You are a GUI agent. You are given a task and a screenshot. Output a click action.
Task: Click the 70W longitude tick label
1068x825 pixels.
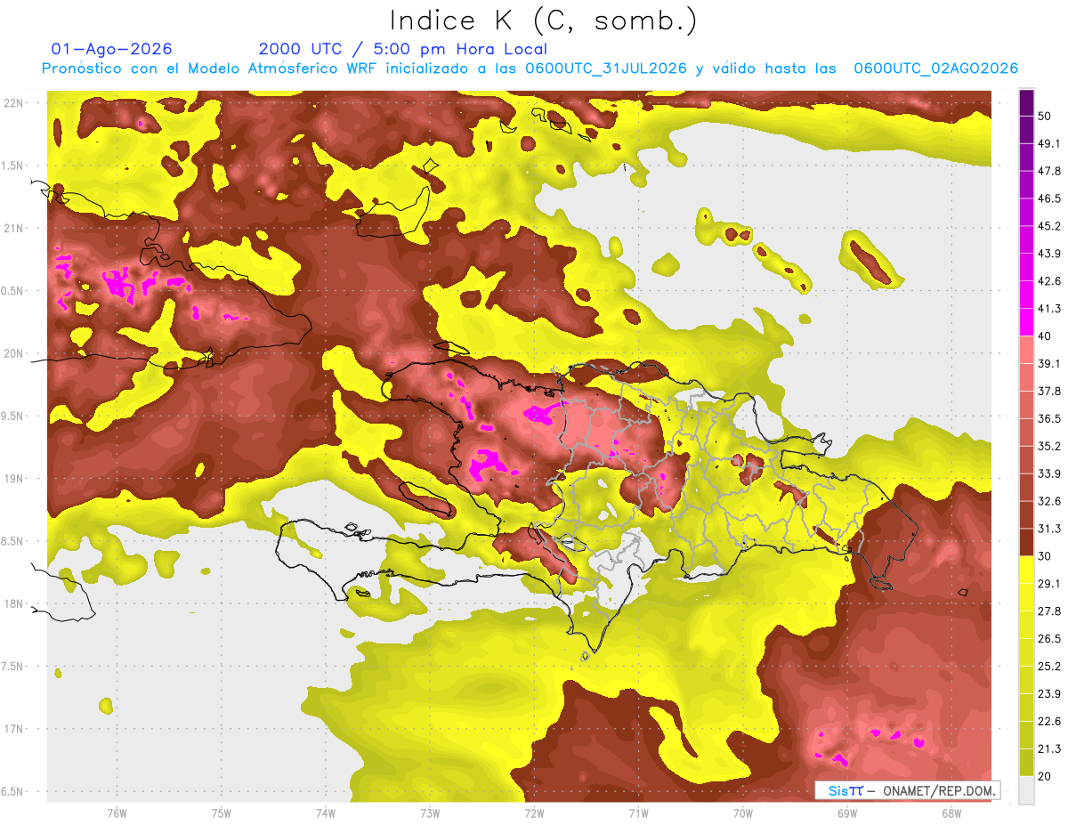[743, 812]
